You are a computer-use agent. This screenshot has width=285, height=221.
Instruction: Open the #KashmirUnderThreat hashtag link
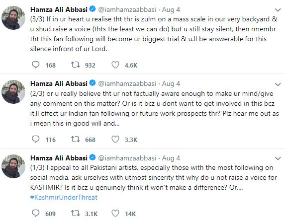pyautogui.click(x=64, y=197)
